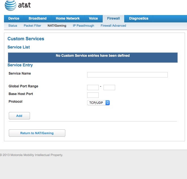Open the Device tab
Screen dimensions: 187x179
(x=14, y=18)
